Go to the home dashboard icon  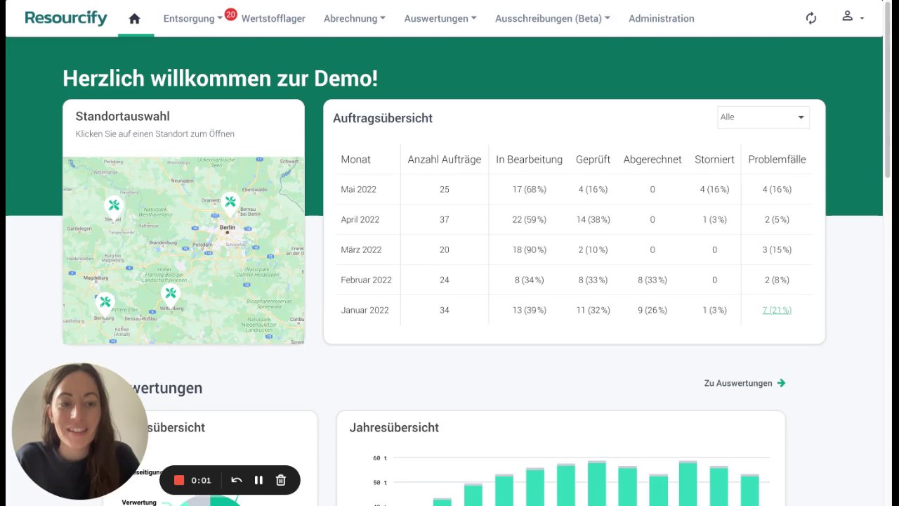(x=135, y=18)
